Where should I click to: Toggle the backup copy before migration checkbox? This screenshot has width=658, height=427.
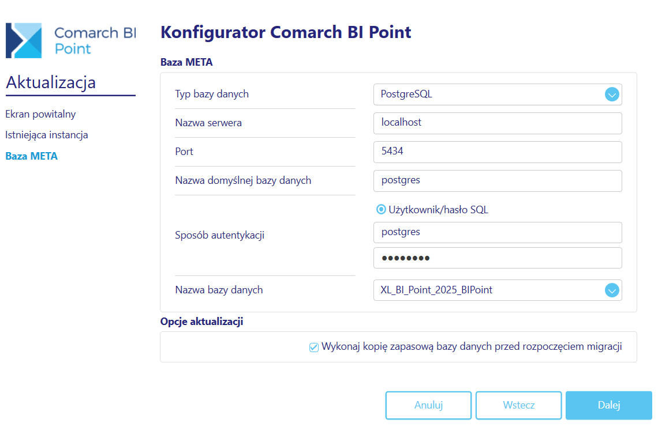(314, 347)
